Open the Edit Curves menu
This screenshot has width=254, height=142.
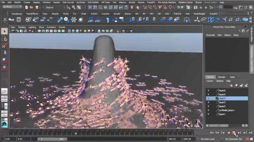click(x=68, y=3)
